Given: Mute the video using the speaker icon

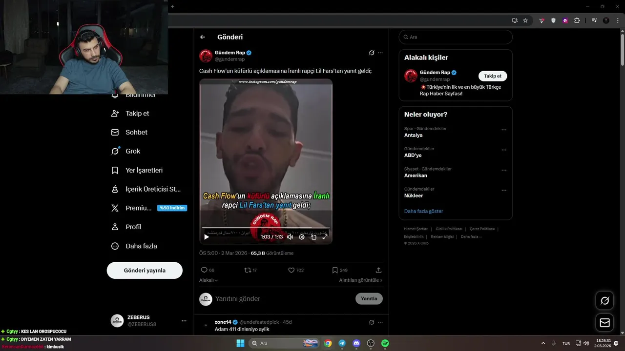Looking at the screenshot, I should (290, 237).
